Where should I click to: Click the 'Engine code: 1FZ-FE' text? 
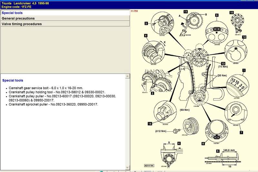(16, 7)
